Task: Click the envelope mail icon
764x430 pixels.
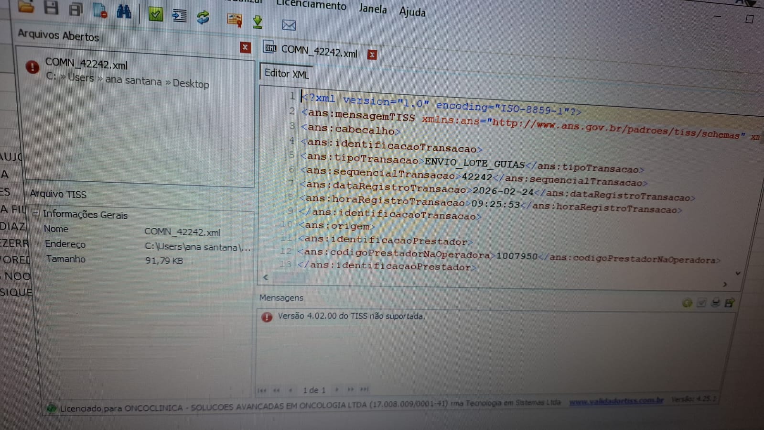Action: pyautogui.click(x=289, y=25)
